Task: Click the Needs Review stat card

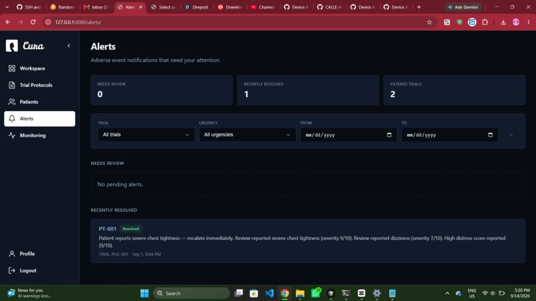Action: (x=162, y=90)
